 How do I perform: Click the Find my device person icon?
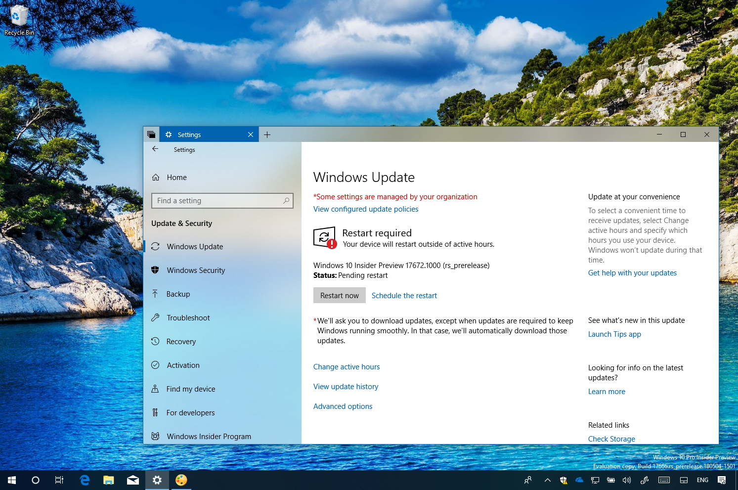pos(155,389)
